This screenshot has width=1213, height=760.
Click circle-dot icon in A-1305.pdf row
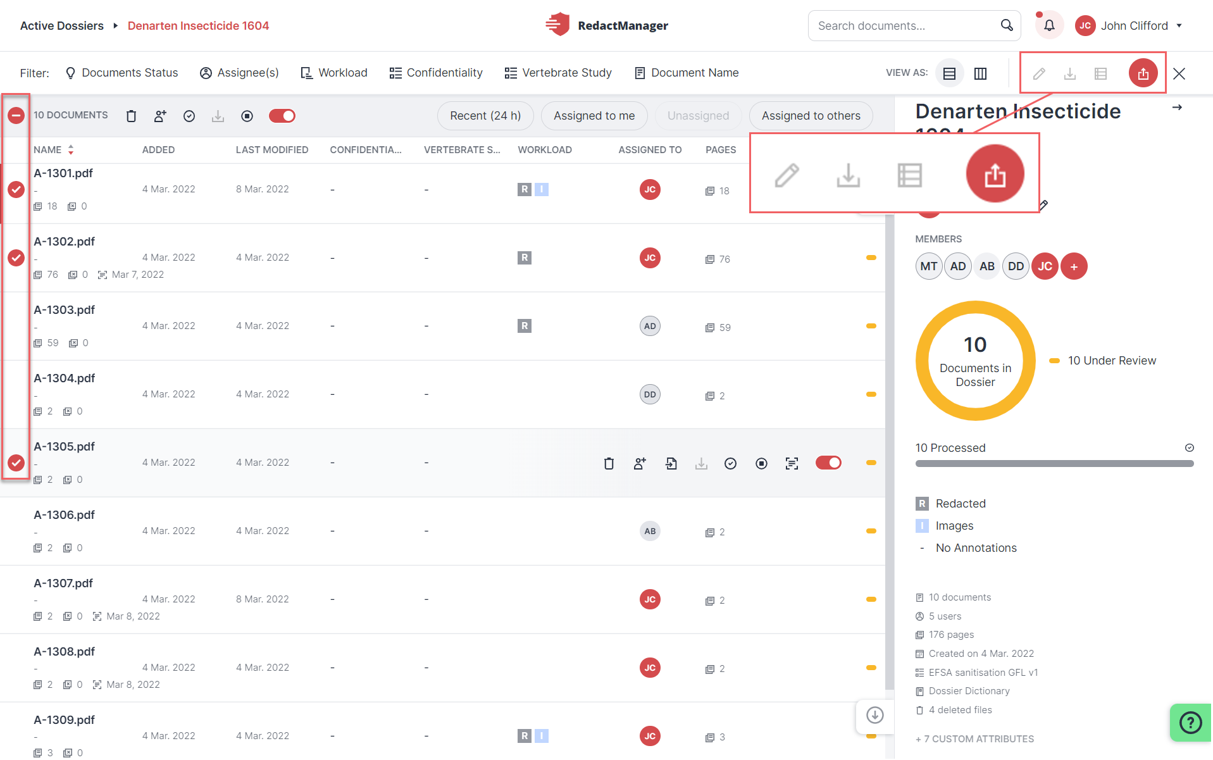762,463
